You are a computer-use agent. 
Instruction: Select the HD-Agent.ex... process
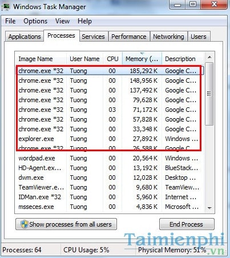point(110,168)
